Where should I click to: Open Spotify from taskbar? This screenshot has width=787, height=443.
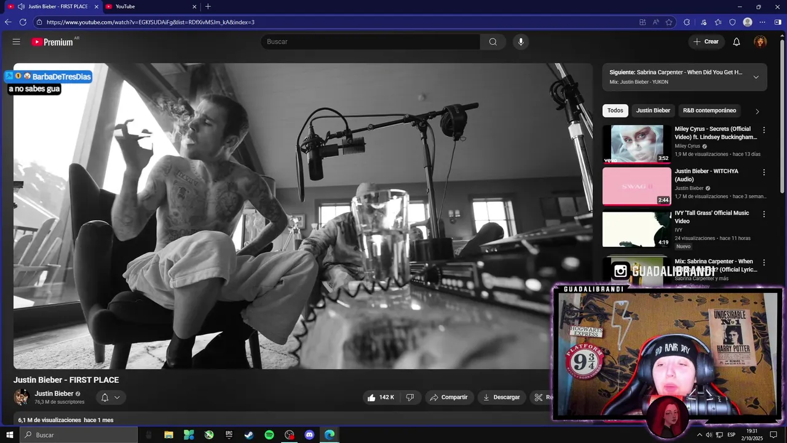[x=269, y=435]
